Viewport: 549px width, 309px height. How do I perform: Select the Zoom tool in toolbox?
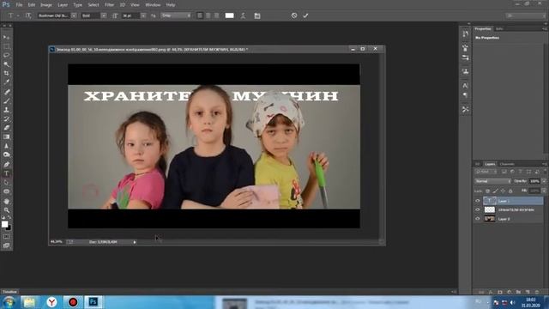(6, 210)
